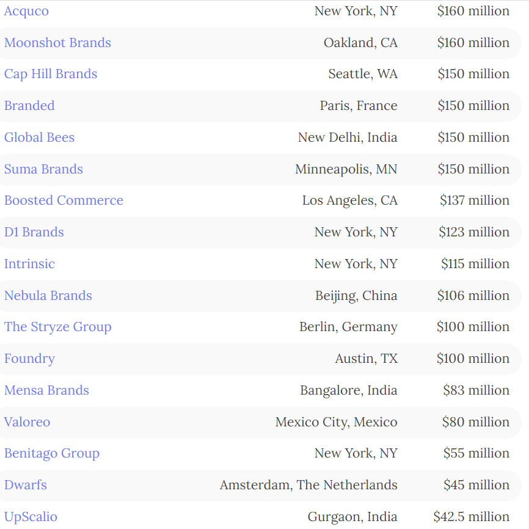Follow the Foundry link
The height and width of the screenshot is (529, 529).
click(29, 359)
